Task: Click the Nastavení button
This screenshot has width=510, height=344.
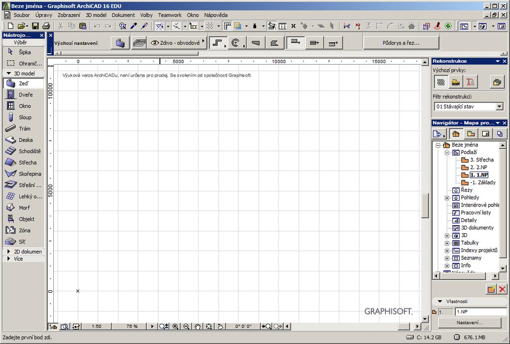Action: coord(469,323)
